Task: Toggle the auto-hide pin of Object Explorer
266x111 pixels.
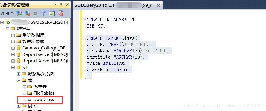Action: [x=61, y=5]
